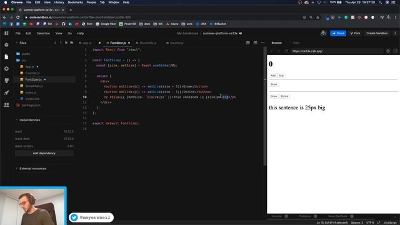Viewport: 400px width, 225px height.
Task: Click the download arrow icon in Files header
Action: pyautogui.click(x=55, y=42)
